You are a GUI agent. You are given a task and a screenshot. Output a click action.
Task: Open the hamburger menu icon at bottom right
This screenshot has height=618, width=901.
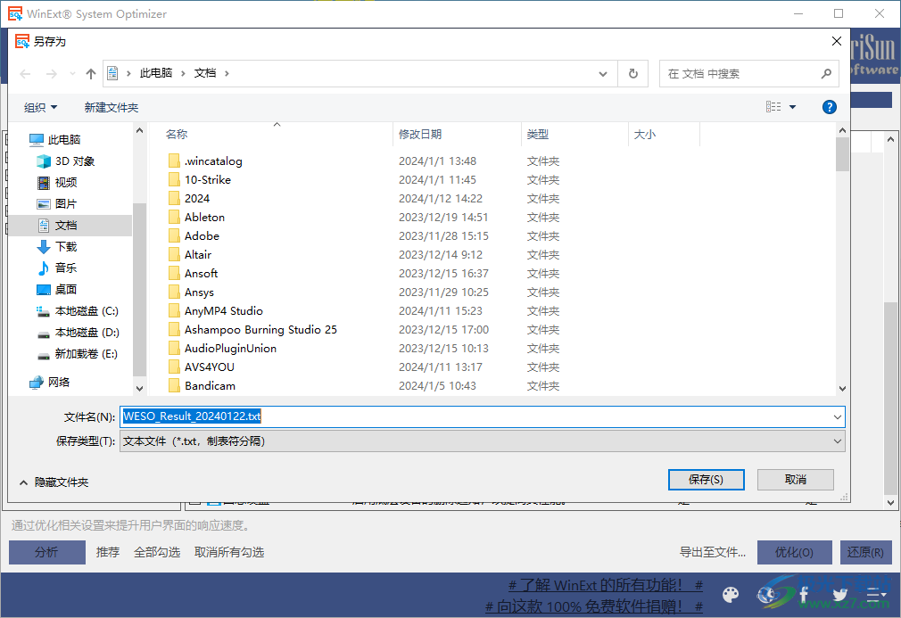[875, 595]
